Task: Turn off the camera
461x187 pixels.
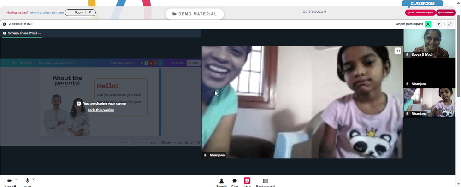Action: coord(10,182)
